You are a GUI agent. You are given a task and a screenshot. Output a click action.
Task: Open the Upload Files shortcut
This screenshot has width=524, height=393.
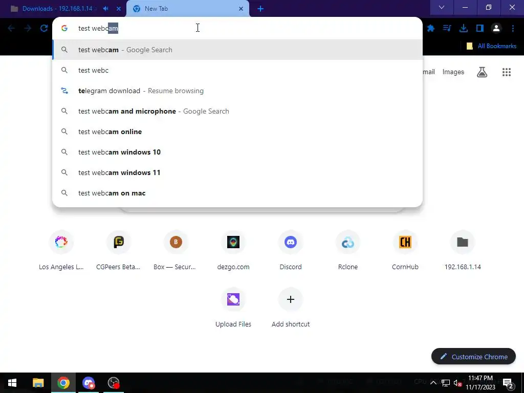click(233, 308)
